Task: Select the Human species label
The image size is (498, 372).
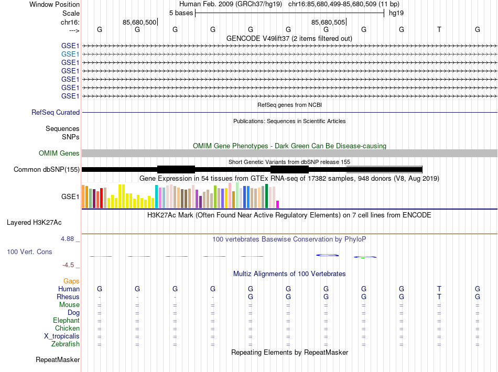Action: coord(69,289)
